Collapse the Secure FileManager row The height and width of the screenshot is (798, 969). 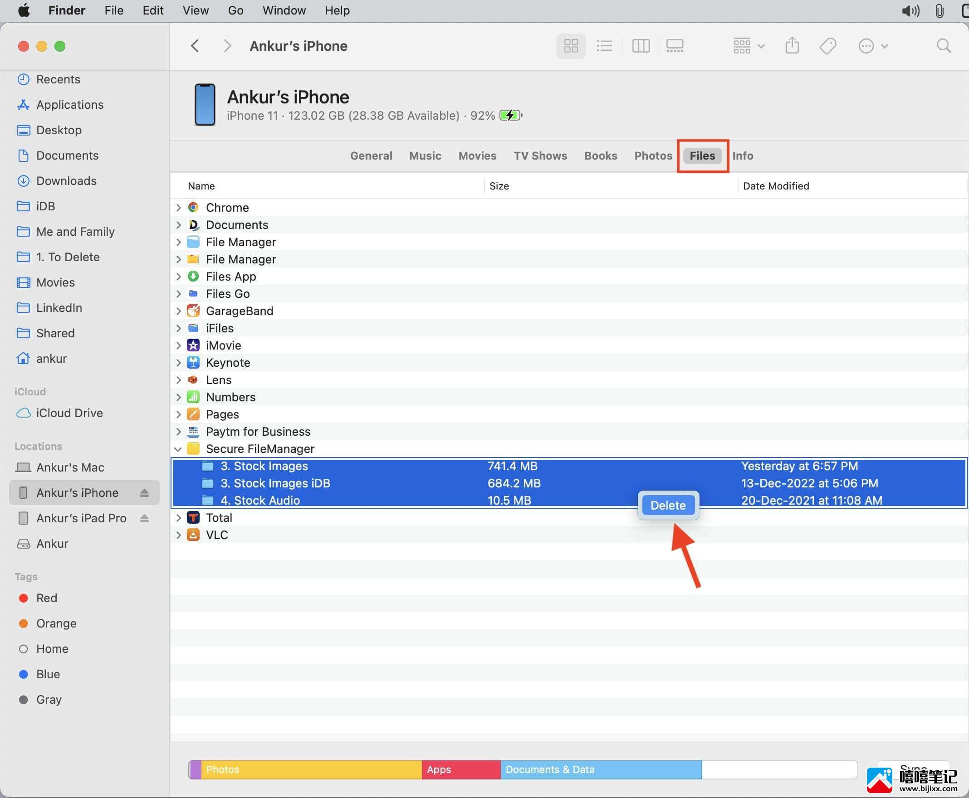178,448
